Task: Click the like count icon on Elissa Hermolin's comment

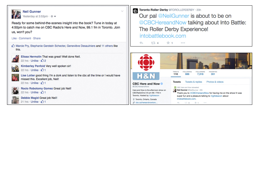Action: tap(43, 60)
